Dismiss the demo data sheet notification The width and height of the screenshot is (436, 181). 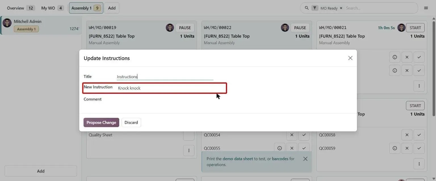coord(305,159)
